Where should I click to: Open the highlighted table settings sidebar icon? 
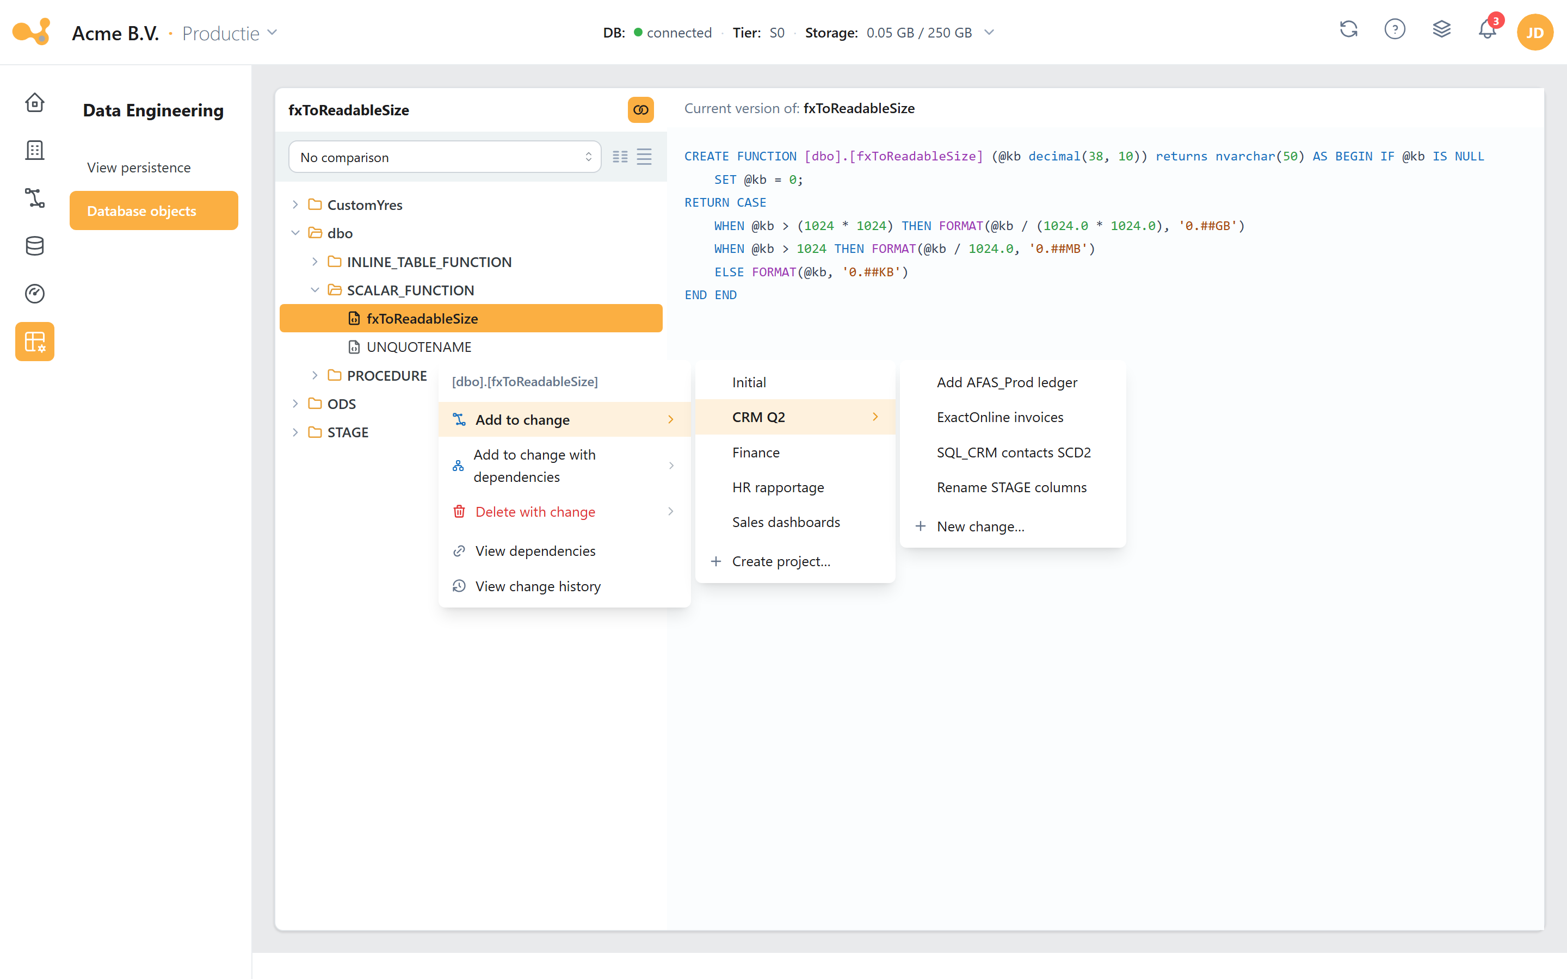pos(34,341)
